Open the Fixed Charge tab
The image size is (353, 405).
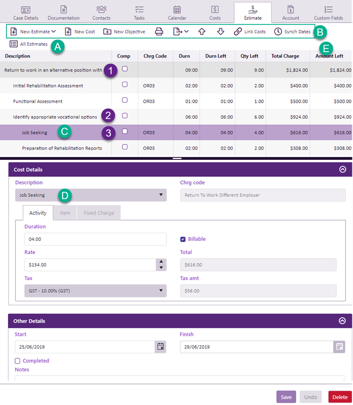coord(99,213)
